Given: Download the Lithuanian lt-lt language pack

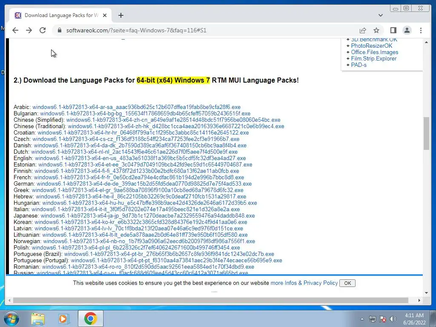Looking at the screenshot, I should 145,235.
